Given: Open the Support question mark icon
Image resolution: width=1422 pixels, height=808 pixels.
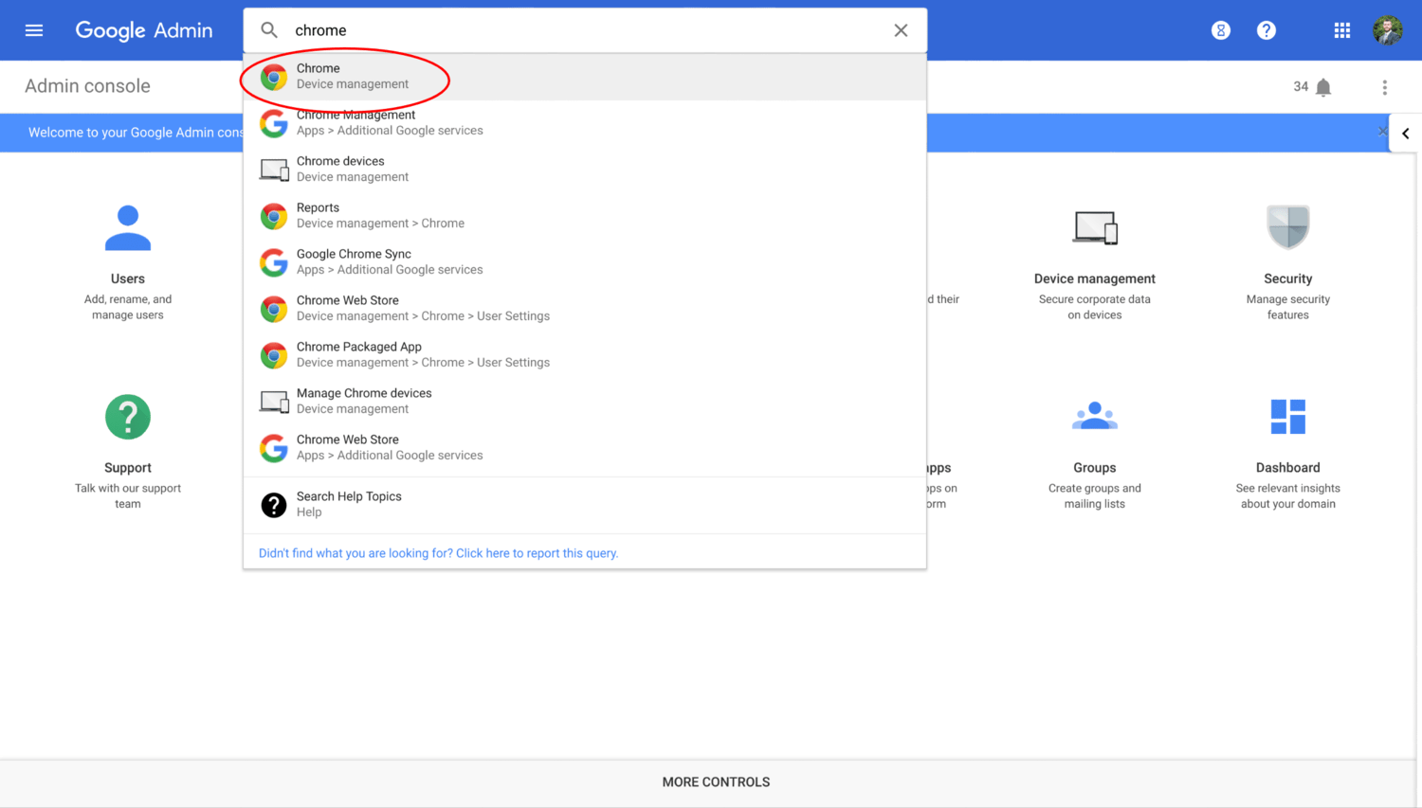Looking at the screenshot, I should tap(128, 417).
